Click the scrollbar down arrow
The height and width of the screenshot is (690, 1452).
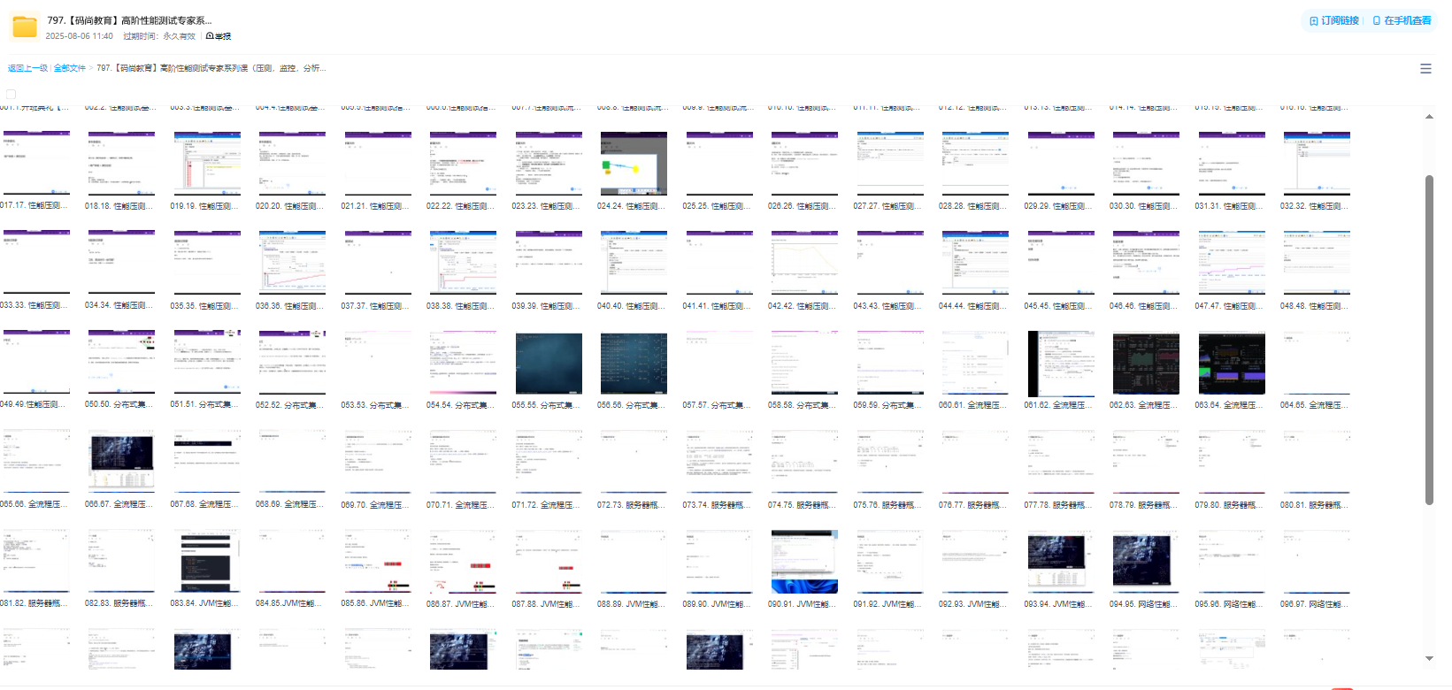[1429, 658]
